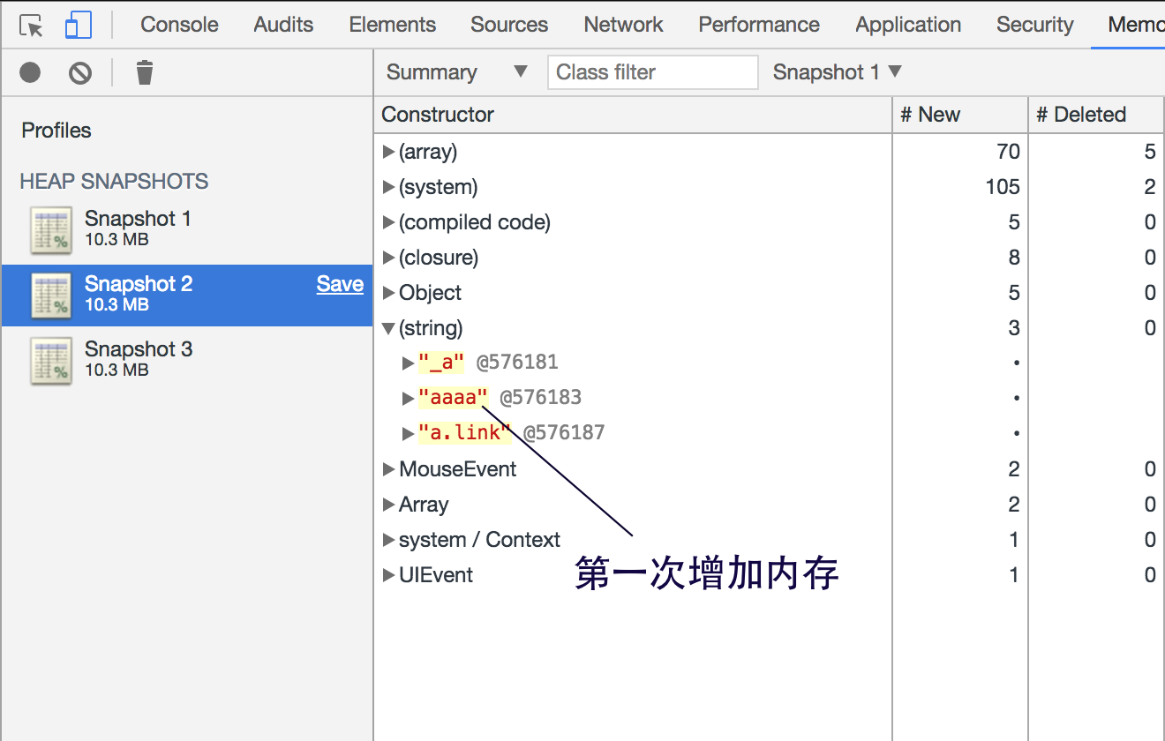The image size is (1165, 741).
Task: Click the 70 value in (array) row
Action: tap(1008, 152)
